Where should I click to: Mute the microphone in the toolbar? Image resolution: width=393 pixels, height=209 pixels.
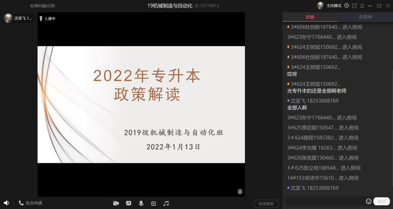(x=141, y=203)
